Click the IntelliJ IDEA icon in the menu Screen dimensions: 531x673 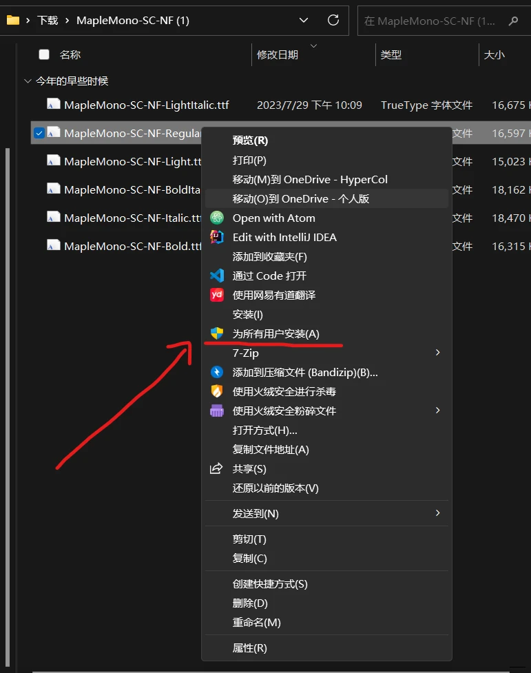217,238
